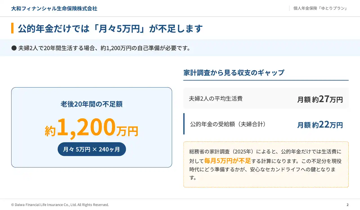
Task: Click the 老後20年間の不足額 card label
Action: 92,104
